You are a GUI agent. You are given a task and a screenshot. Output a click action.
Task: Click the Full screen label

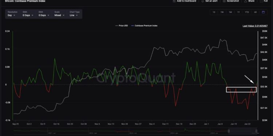click(266, 1)
